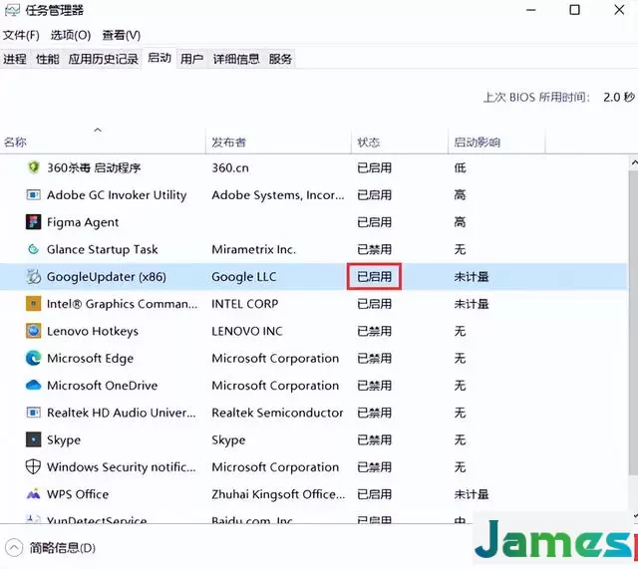The height and width of the screenshot is (569, 638).
Task: Click the WPS Office icon
Action: click(33, 493)
